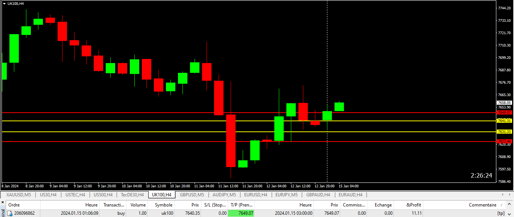Sort by the T/P column header
The width and height of the screenshot is (514, 217).
(241, 205)
